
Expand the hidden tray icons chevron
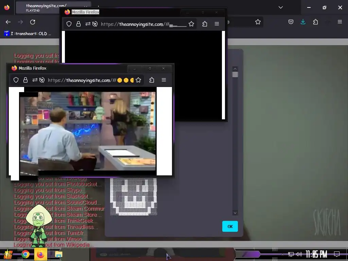pos(282,254)
